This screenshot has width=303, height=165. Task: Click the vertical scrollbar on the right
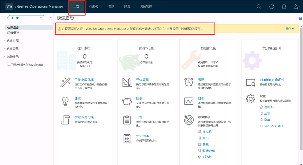301,89
